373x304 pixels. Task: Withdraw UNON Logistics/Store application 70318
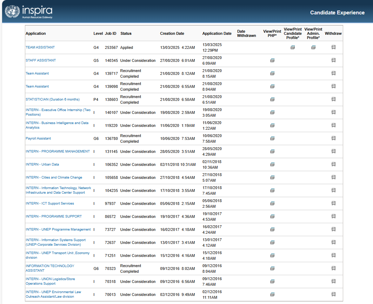(333, 282)
